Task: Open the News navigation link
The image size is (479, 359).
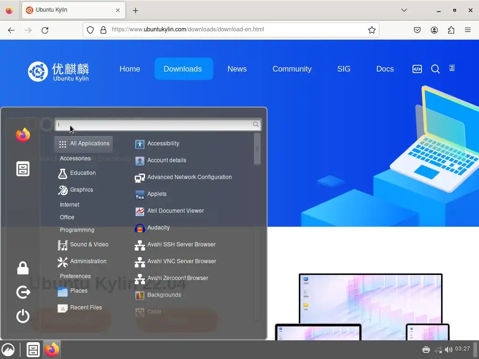Action: click(237, 69)
